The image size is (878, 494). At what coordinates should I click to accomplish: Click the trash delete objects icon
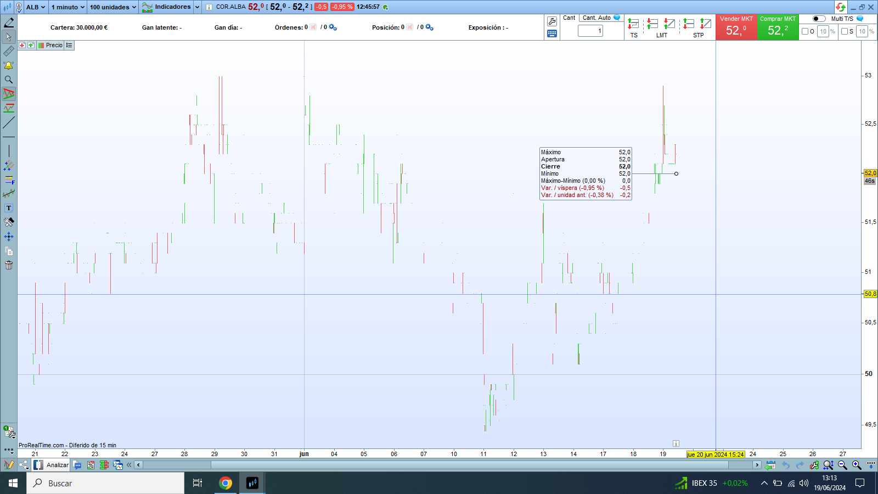click(x=9, y=265)
